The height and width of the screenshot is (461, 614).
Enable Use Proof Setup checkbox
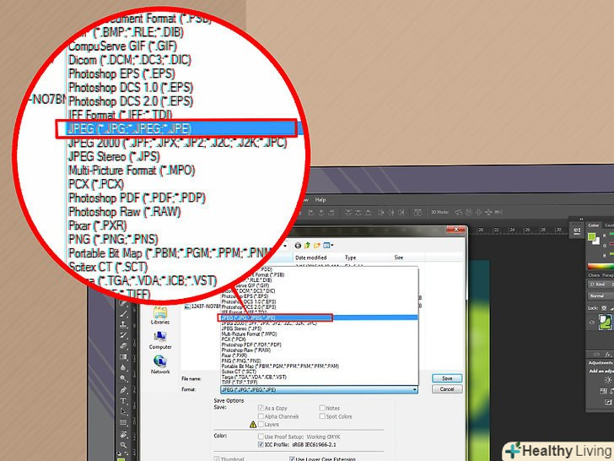coord(261,437)
